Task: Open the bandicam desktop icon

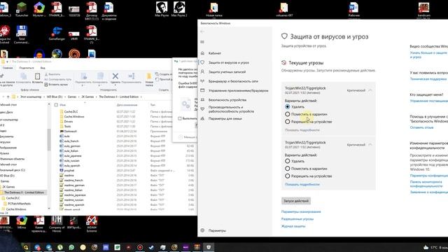Action: click(x=423, y=10)
